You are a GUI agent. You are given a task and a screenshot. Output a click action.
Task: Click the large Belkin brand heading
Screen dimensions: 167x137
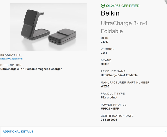point(110,13)
